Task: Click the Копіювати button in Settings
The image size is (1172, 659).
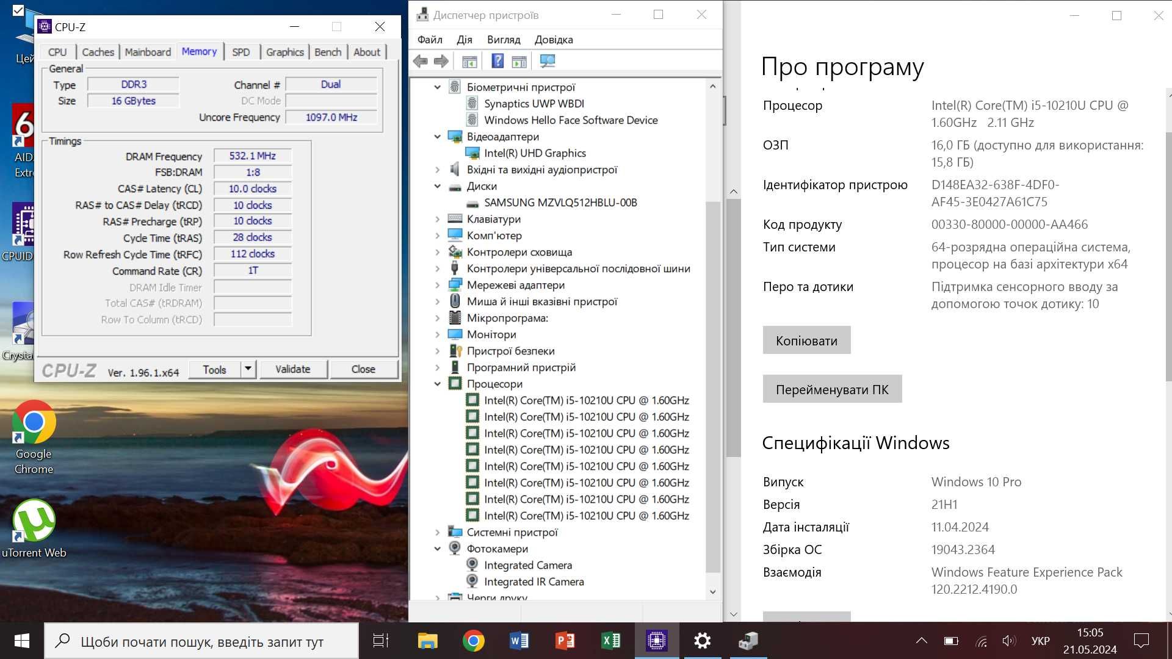Action: (806, 340)
